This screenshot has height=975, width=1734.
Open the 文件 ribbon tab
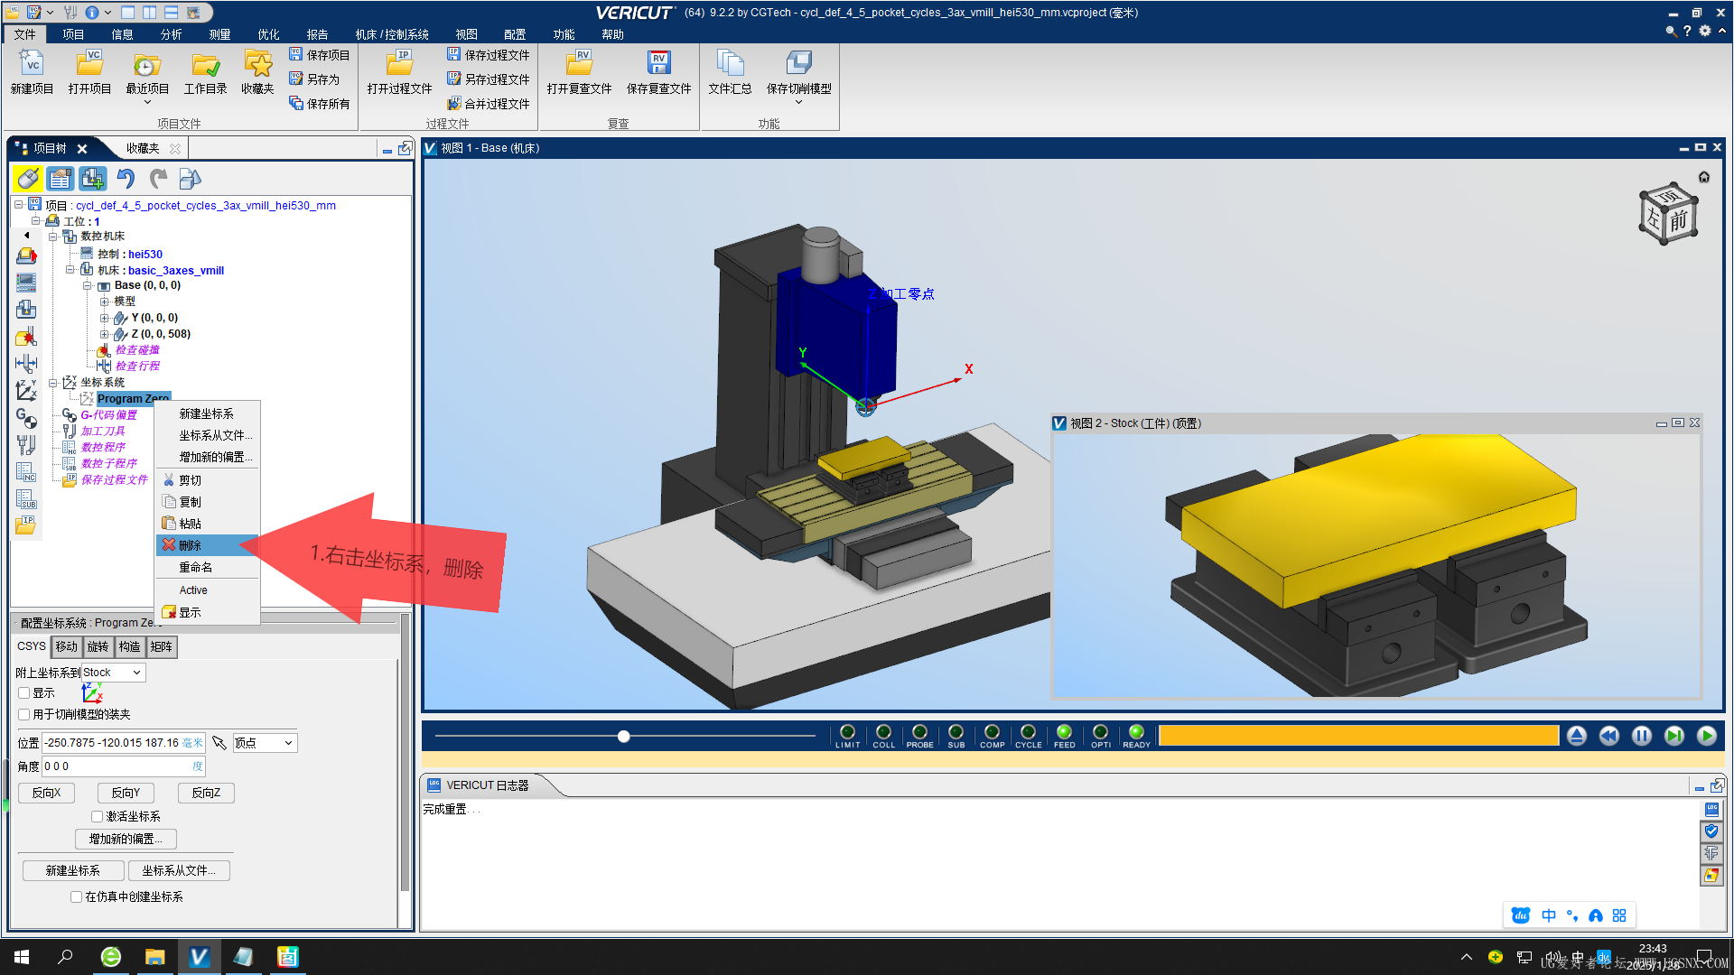(x=25, y=34)
